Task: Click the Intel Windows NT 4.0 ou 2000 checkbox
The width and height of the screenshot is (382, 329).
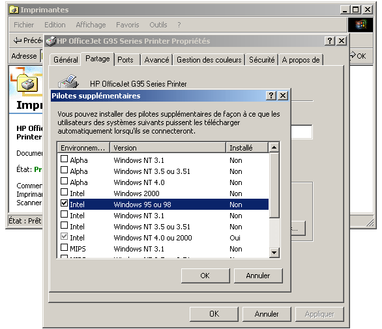Action: 64,236
